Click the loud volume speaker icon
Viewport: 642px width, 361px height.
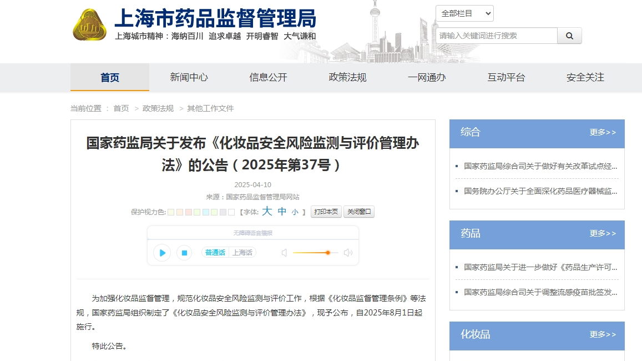[348, 253]
